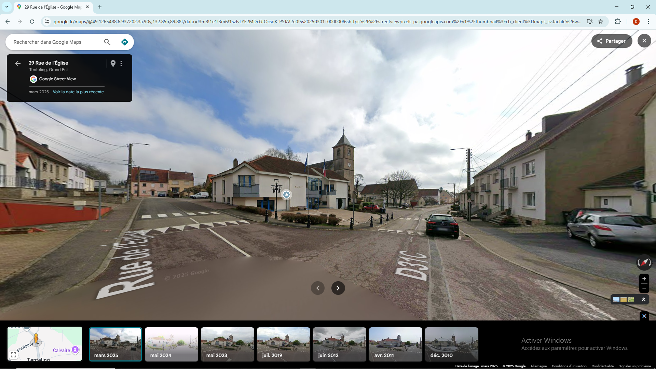Image resolution: width=656 pixels, height=369 pixels.
Task: Select the déc. 2010 thumbnail
Action: (452, 344)
